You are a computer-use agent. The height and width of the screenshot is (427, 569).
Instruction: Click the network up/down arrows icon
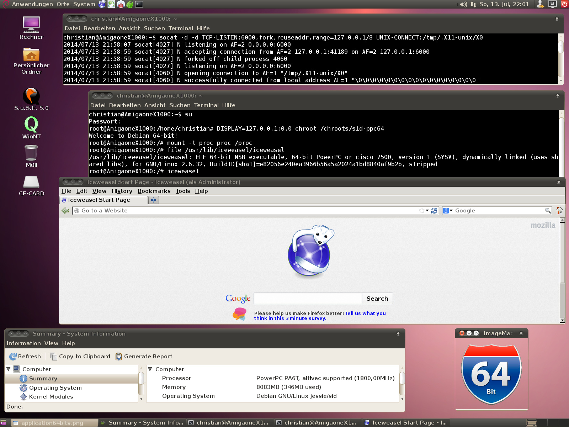click(x=473, y=4)
